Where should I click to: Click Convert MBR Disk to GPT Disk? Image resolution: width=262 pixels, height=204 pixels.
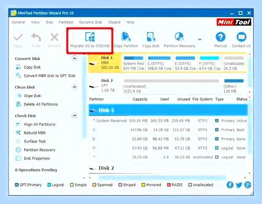tap(49, 76)
